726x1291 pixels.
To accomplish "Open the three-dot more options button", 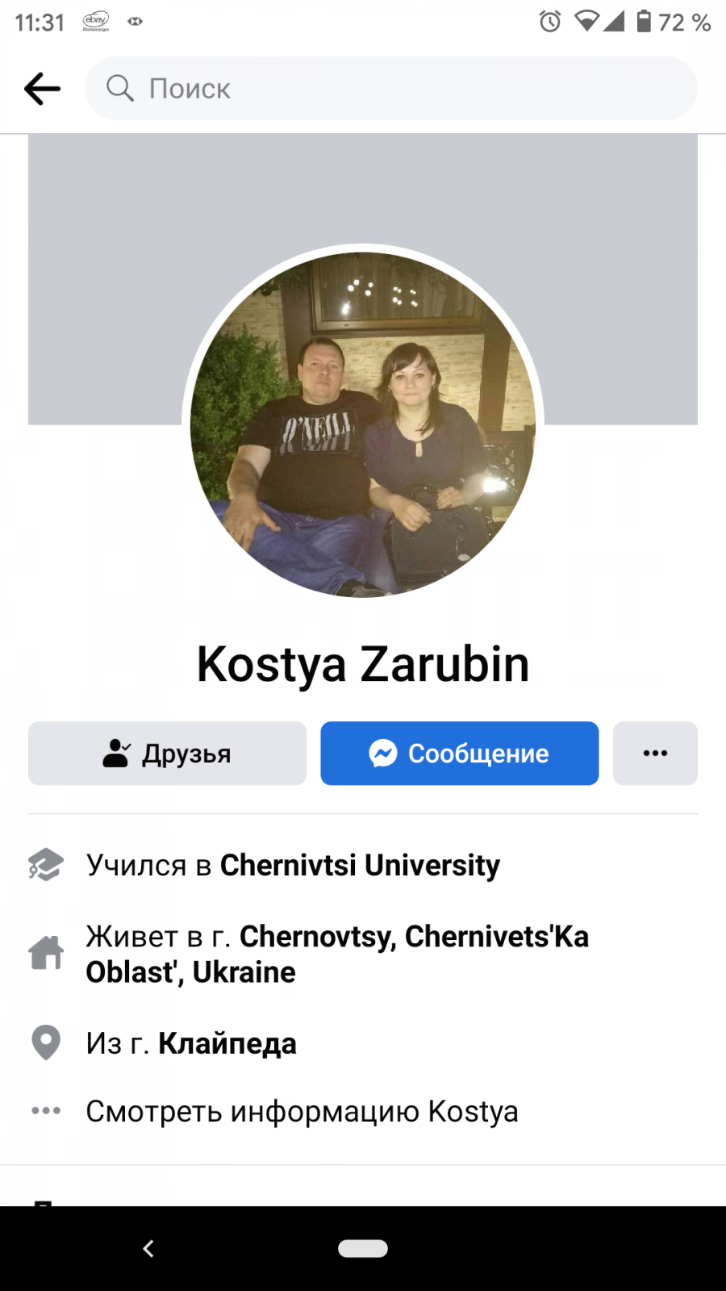I will click(x=655, y=753).
